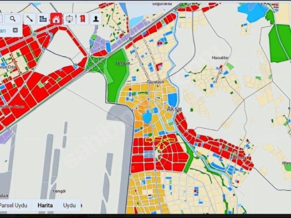Viewport: 291px width, 218px height.
Task: Click the magnifier search icon
Action: click(13, 19)
